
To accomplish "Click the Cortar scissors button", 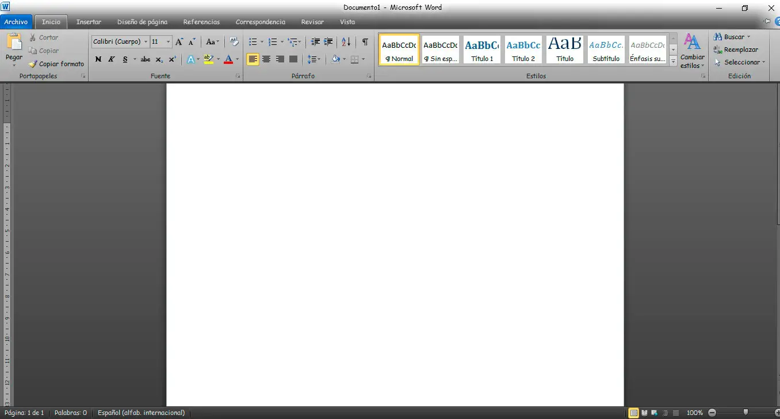I will pos(44,37).
